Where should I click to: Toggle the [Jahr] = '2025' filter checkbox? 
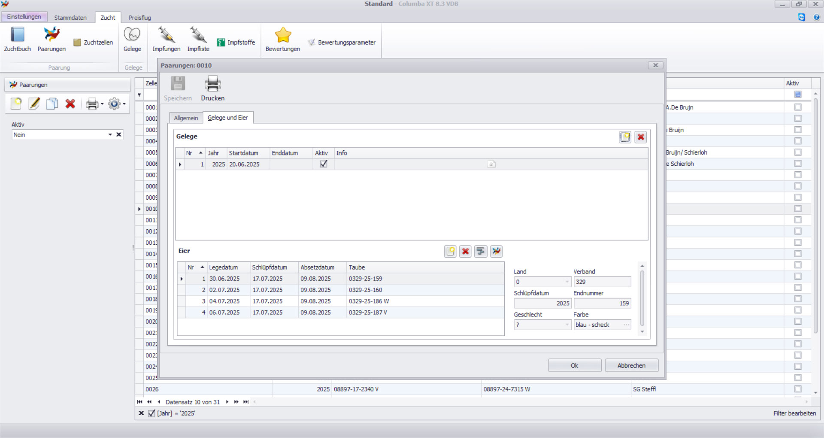point(151,413)
